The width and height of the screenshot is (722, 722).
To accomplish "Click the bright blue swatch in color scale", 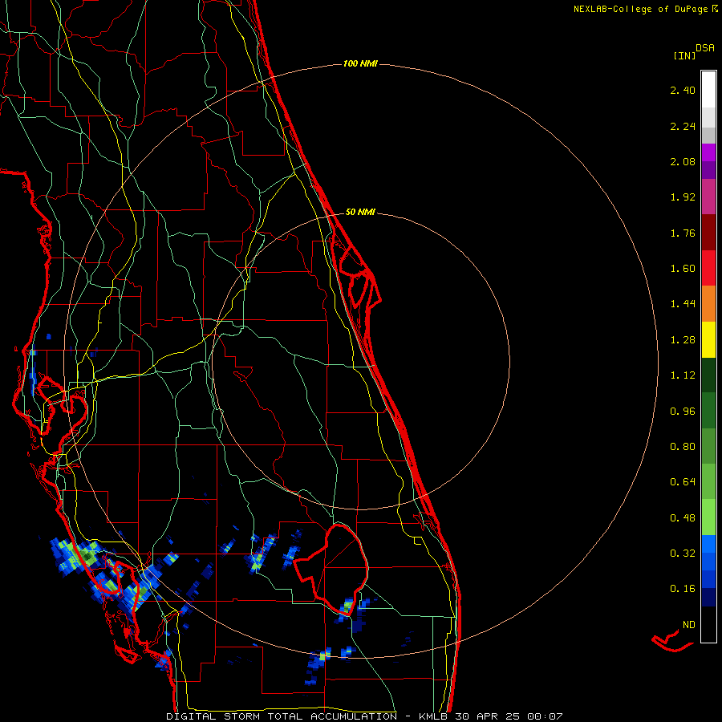I will pyautogui.click(x=708, y=544).
